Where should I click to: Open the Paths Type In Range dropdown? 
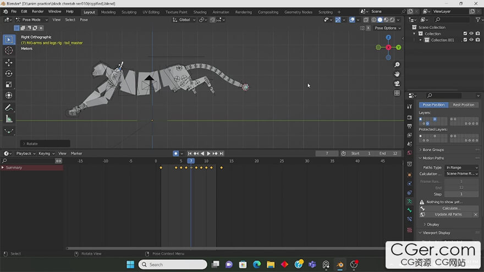(462, 168)
